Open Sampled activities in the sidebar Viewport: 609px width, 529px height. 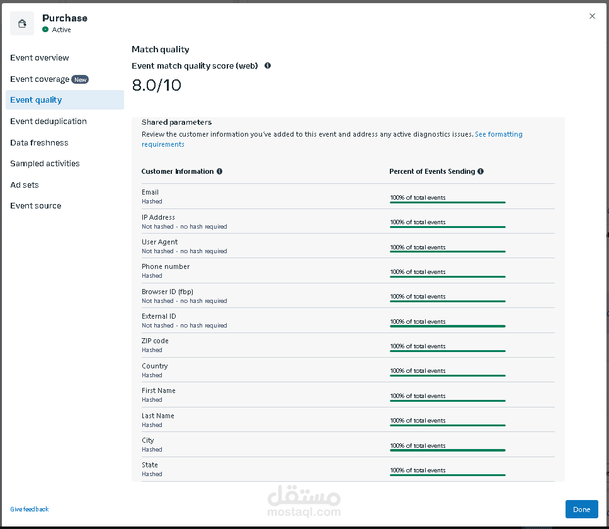[45, 164]
